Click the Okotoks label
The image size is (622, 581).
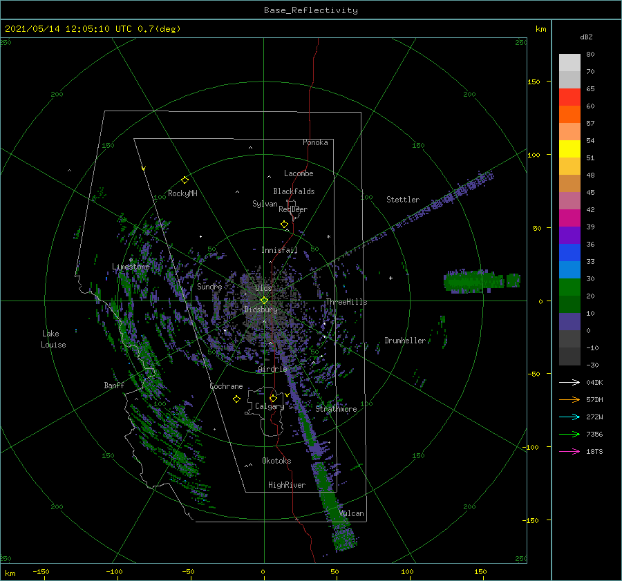[276, 461]
